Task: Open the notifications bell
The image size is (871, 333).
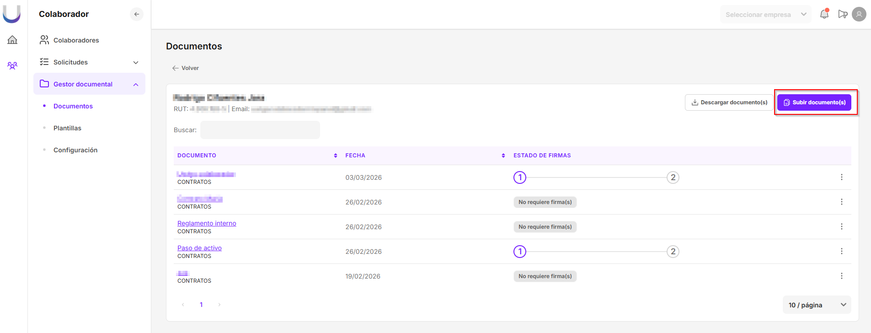Action: 824,14
